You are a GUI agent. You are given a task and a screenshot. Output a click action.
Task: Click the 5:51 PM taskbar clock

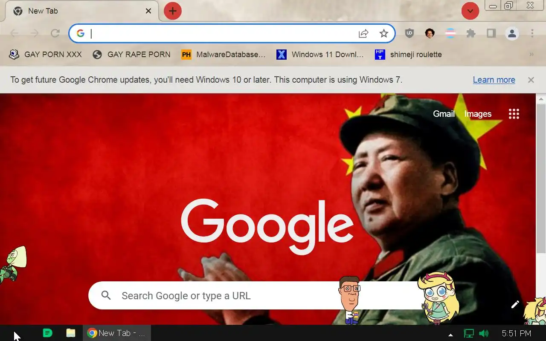coord(517,333)
